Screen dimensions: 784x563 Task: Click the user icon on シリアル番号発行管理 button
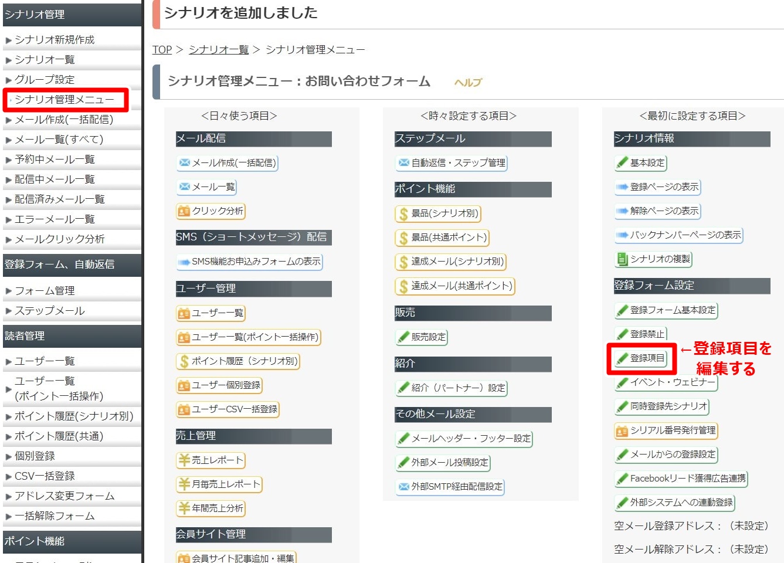pos(622,430)
